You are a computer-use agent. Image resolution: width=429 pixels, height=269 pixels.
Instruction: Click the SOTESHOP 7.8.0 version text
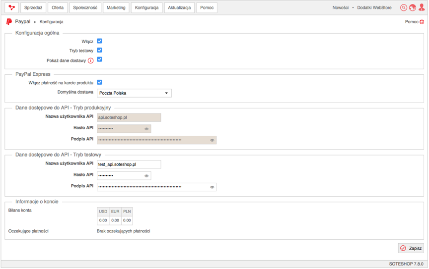pyautogui.click(x=406, y=264)
